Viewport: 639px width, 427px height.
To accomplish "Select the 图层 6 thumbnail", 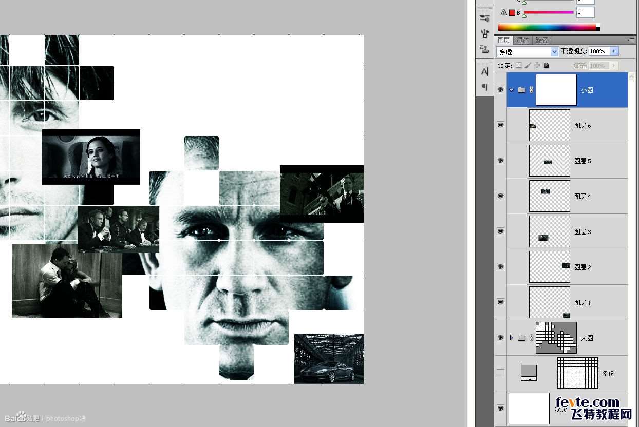I will [x=550, y=125].
